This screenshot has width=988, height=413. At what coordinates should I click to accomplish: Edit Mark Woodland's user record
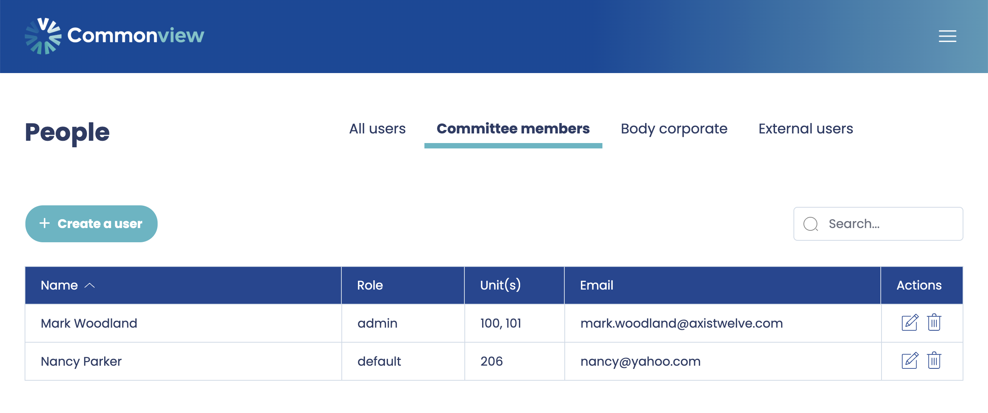tap(910, 323)
